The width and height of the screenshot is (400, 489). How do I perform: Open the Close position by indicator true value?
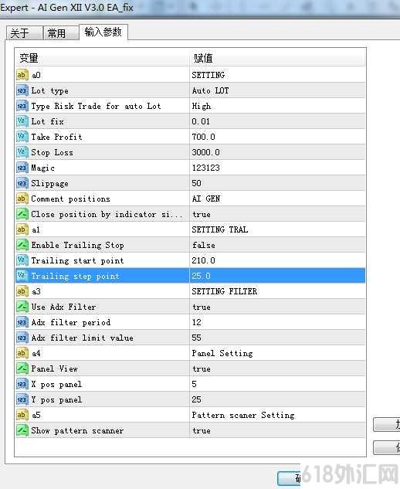point(277,214)
